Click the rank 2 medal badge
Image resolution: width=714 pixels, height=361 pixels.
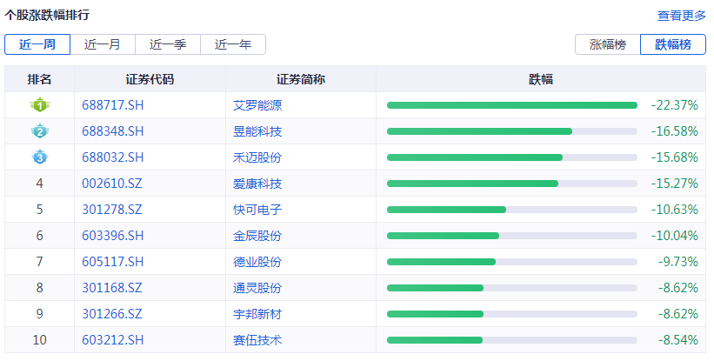pyautogui.click(x=39, y=131)
